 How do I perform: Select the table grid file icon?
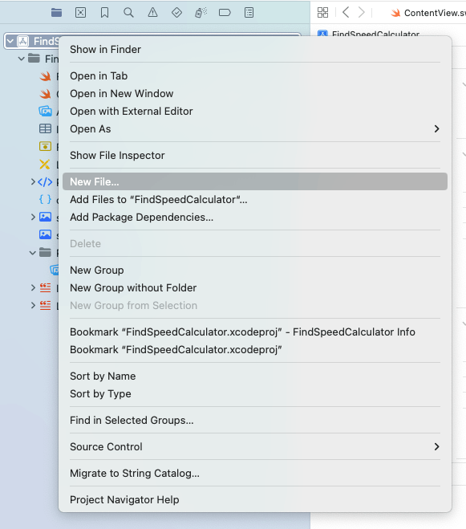point(45,128)
